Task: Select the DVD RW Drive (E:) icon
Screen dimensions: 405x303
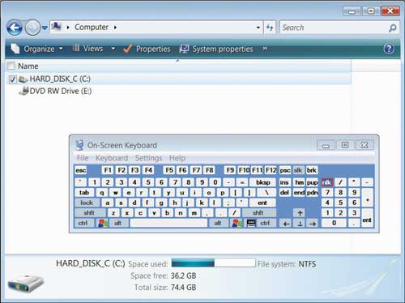Action: (x=23, y=91)
